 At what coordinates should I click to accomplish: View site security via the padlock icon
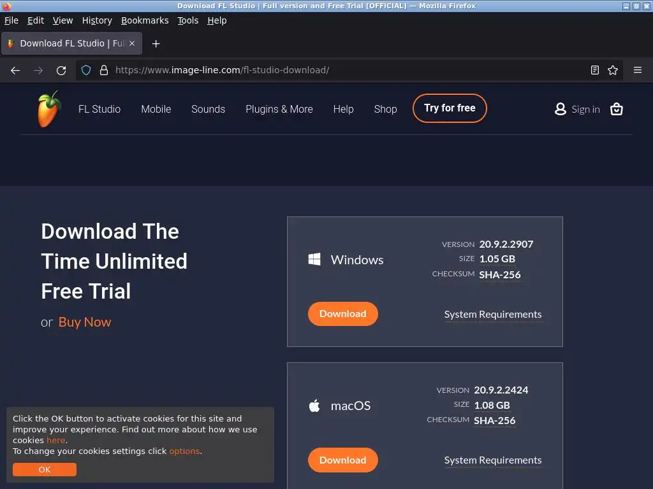coord(104,70)
